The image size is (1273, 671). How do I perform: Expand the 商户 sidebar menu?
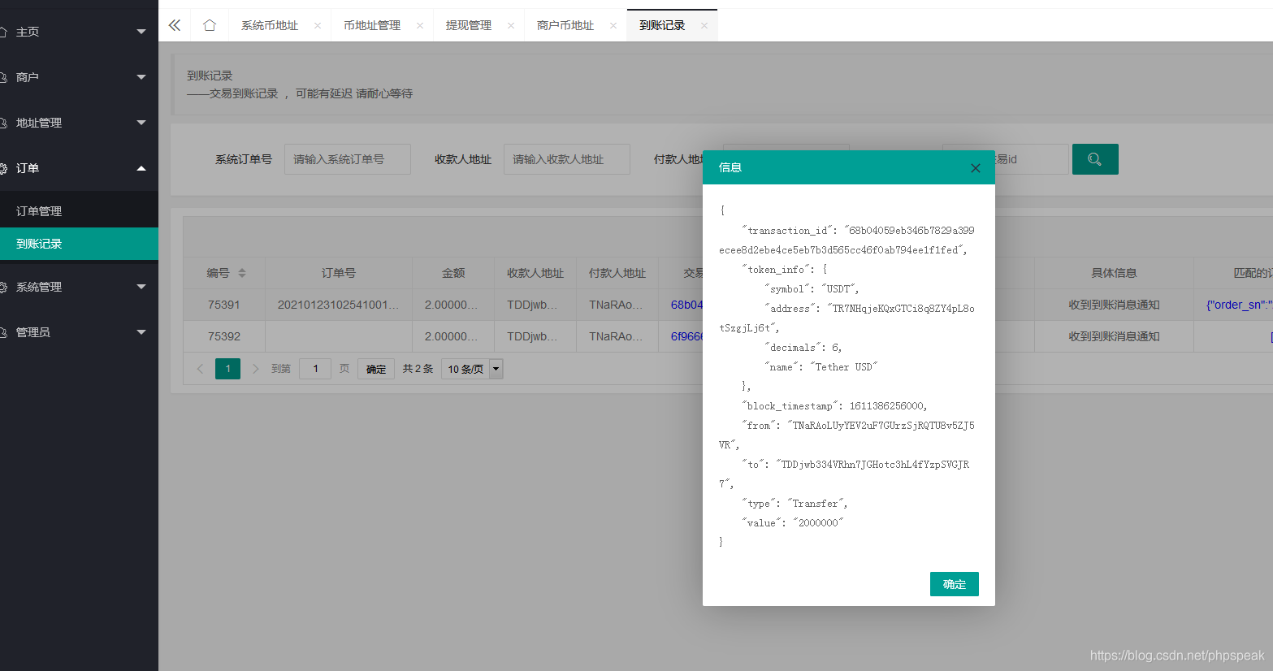79,77
